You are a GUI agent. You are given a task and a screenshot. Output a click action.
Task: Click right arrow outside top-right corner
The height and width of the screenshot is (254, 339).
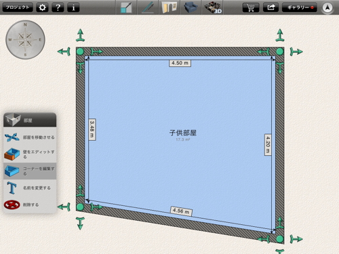tap(296, 51)
